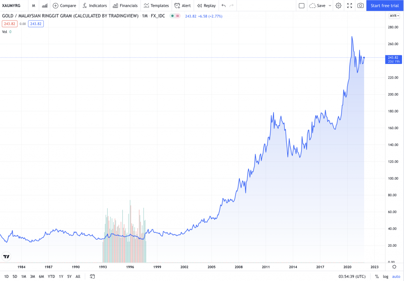
Task: Enter fullscreen mode
Action: click(349, 6)
